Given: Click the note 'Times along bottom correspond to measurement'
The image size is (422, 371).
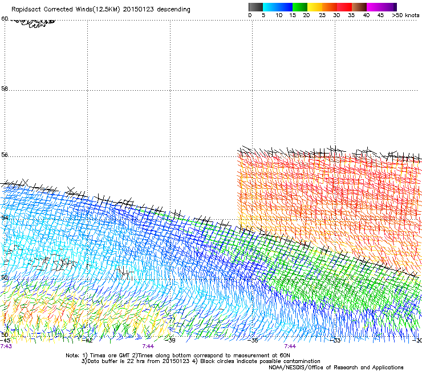Looking at the screenshot, I should tap(204, 356).
